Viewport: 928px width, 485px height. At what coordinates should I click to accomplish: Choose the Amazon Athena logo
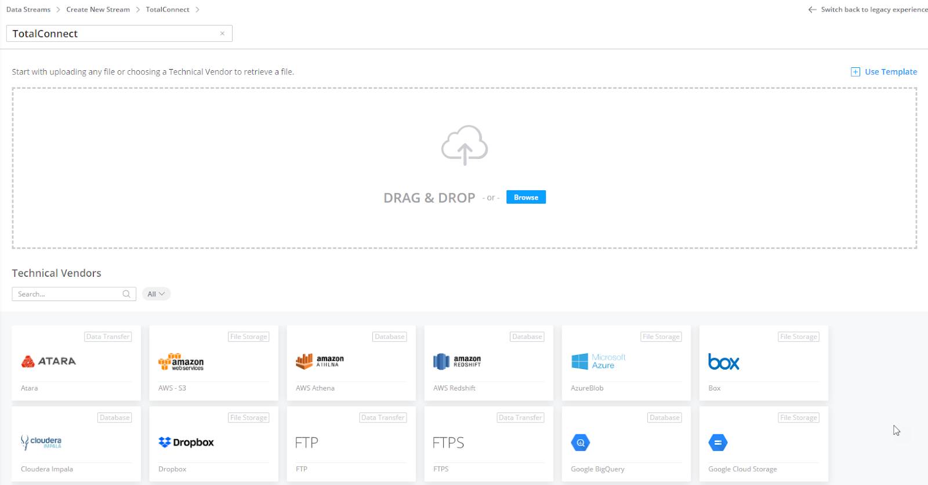coord(320,361)
